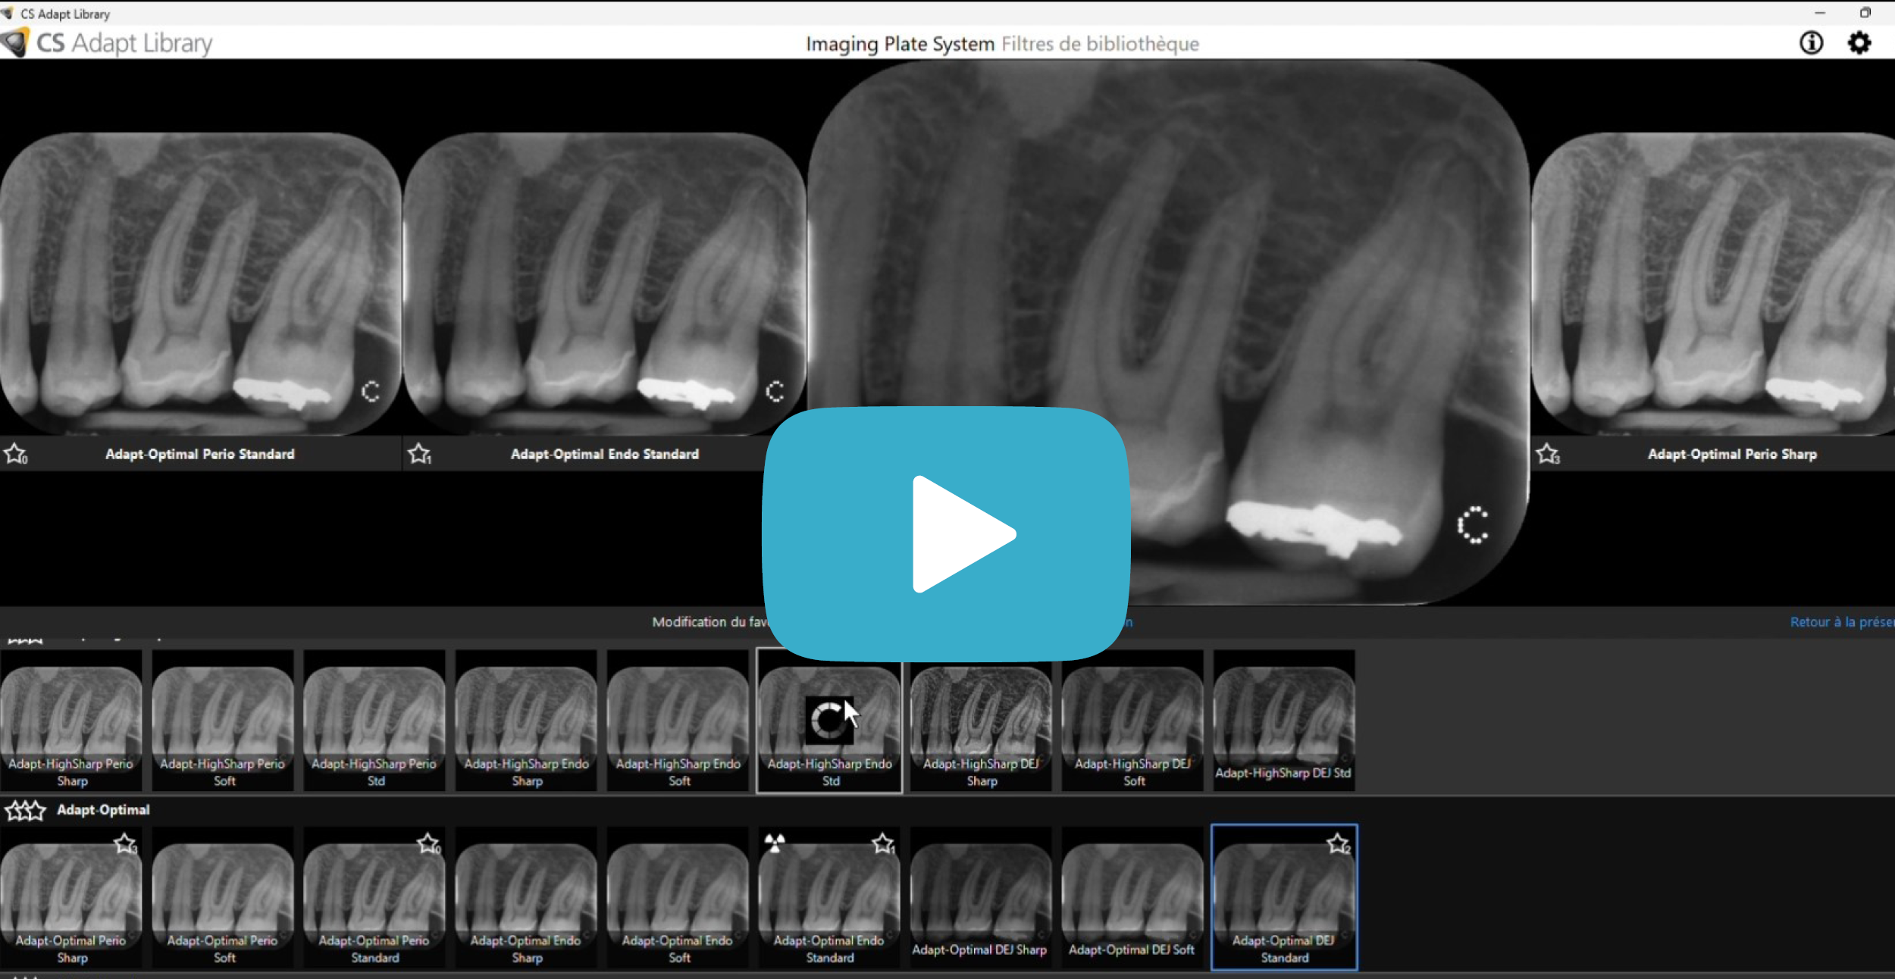Select the Adapt-HighSharp Endo Soft thumbnail

coord(678,721)
